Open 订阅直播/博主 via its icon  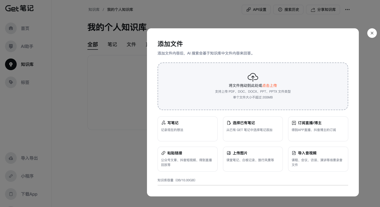tap(294, 123)
